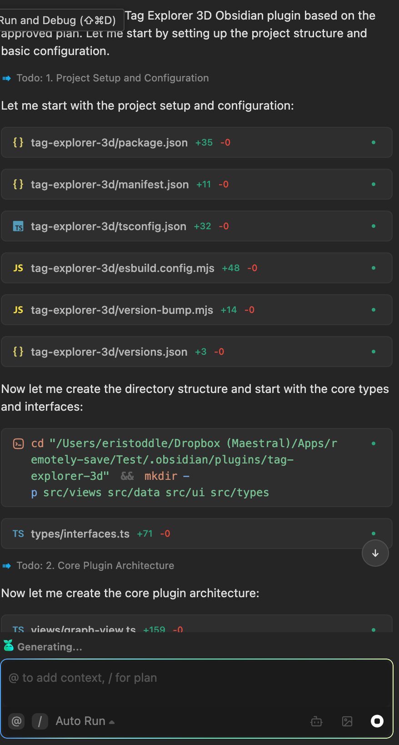Viewport: 399px width, 745px height.
Task: Open tag-explorer-3d/esbuild.config.mjs diff
Action: (x=122, y=268)
